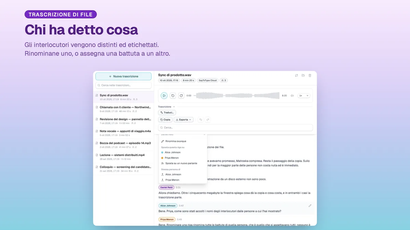Click file icon beside Sync di prodotto.wav
This screenshot has height=230, width=410.
(97, 95)
